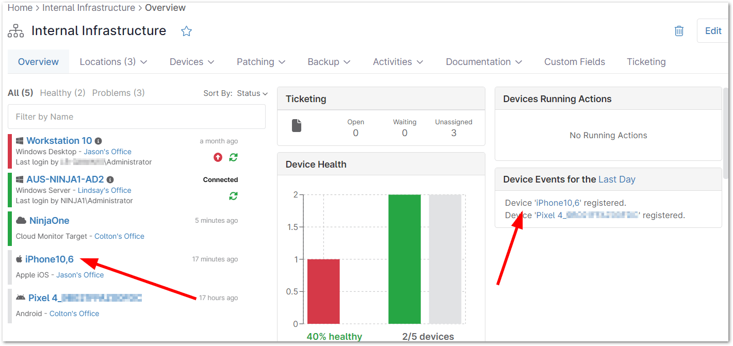The width and height of the screenshot is (733, 346).
Task: Select the All (5) device filter
Action: (20, 93)
